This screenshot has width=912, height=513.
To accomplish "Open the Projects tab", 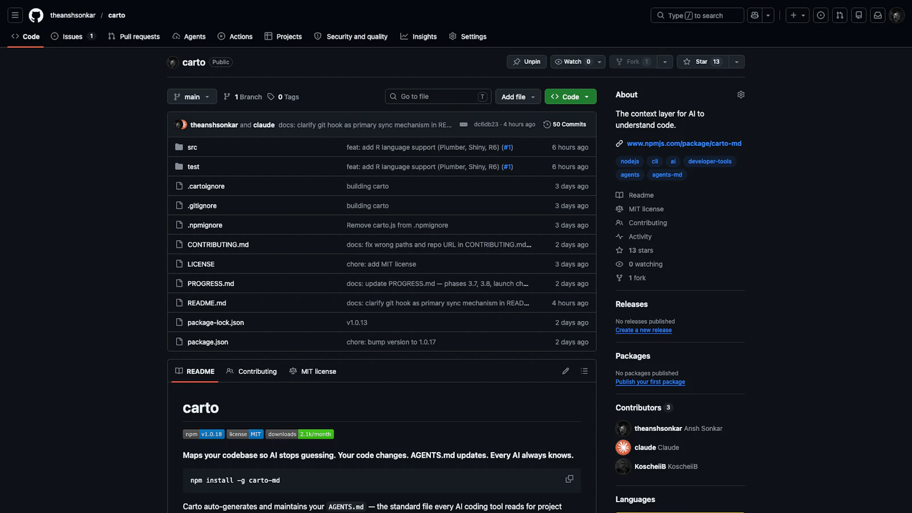I will (283, 36).
